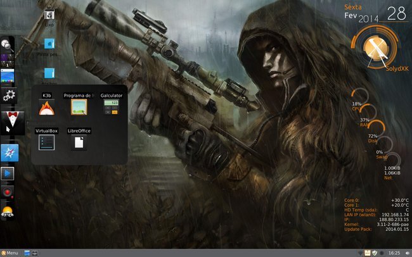Image resolution: width=412 pixels, height=257 pixels.
Task: Click the Net 1.00KiB reading
Action: [x=392, y=168]
